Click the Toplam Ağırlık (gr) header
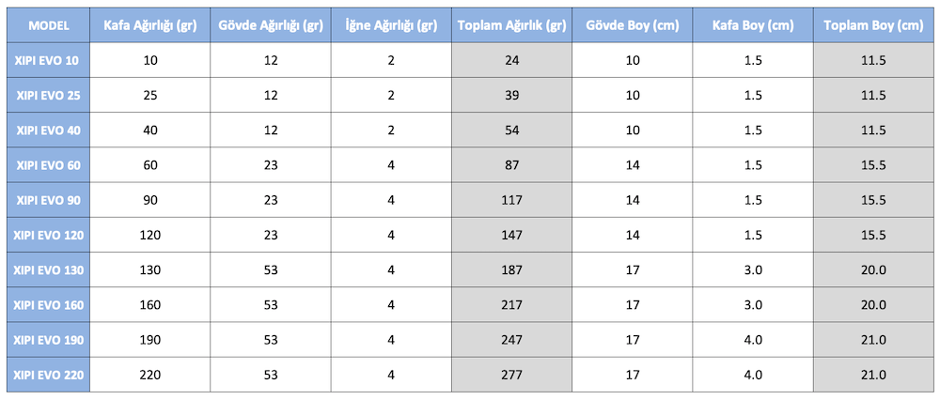The width and height of the screenshot is (940, 400). click(511, 25)
